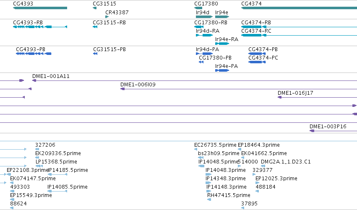Viewport: 357px width, 210px height.
Task: Select the Ir94e gene label
Action: click(x=221, y=12)
